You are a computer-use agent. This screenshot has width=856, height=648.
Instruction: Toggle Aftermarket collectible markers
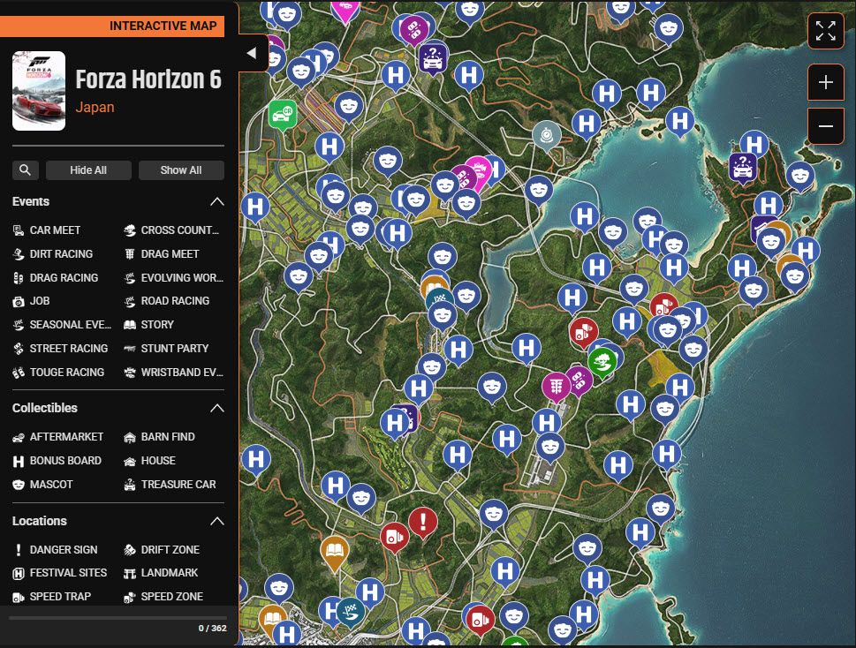(58, 437)
